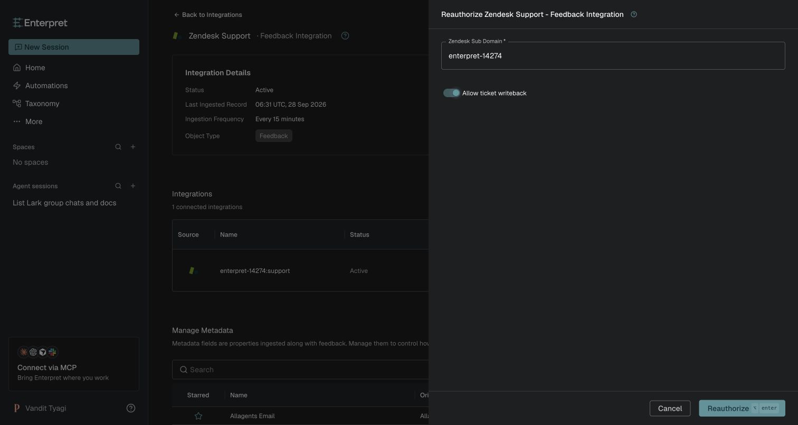Click the metadata Search field

[300, 370]
